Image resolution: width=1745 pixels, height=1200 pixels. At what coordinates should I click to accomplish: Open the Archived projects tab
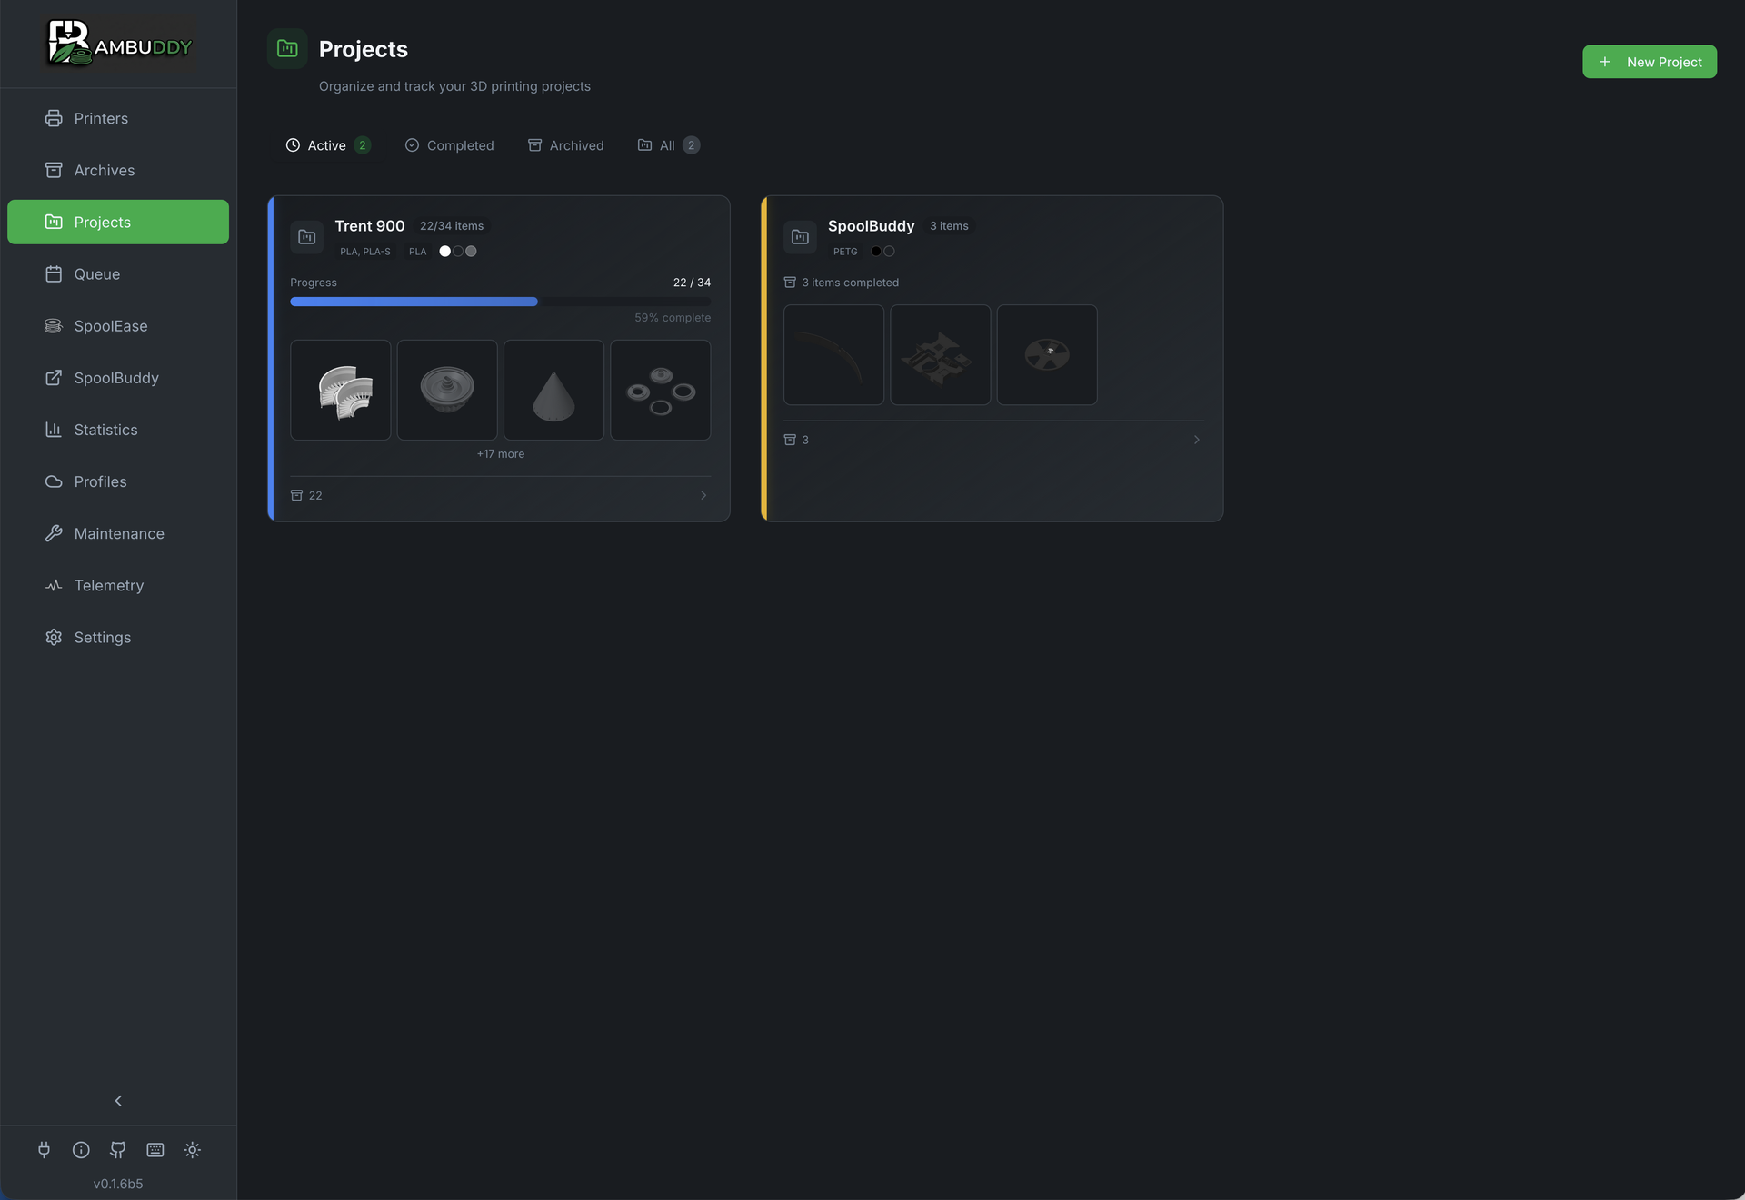point(565,144)
